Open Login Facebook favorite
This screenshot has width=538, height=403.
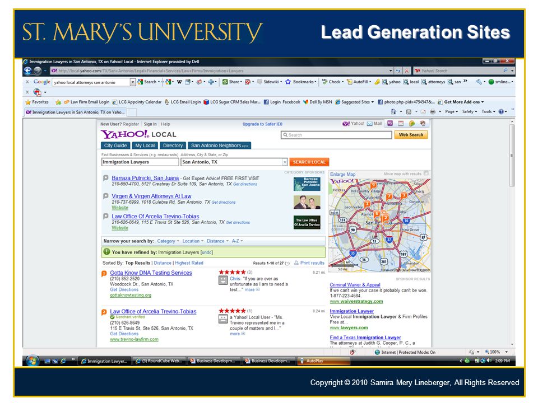click(x=282, y=102)
